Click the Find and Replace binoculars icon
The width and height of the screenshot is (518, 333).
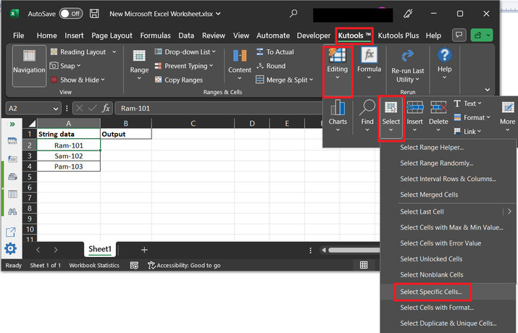point(12,211)
